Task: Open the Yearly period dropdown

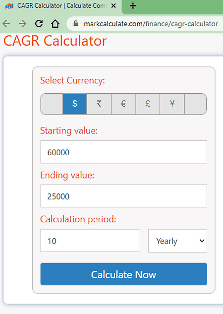Action: (x=177, y=241)
